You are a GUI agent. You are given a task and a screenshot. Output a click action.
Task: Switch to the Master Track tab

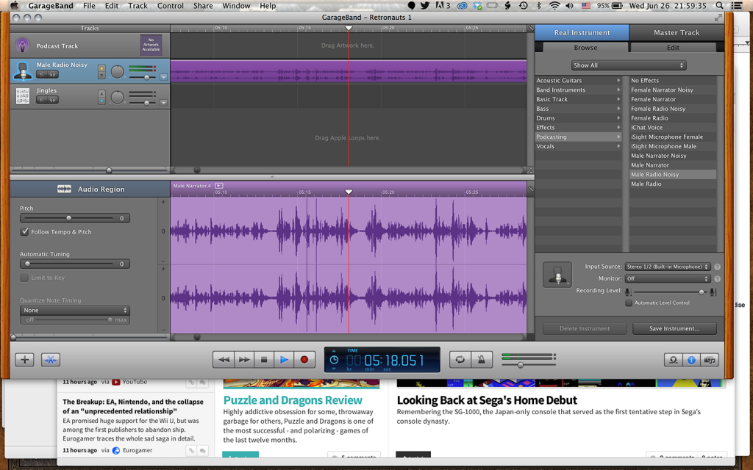click(x=677, y=32)
